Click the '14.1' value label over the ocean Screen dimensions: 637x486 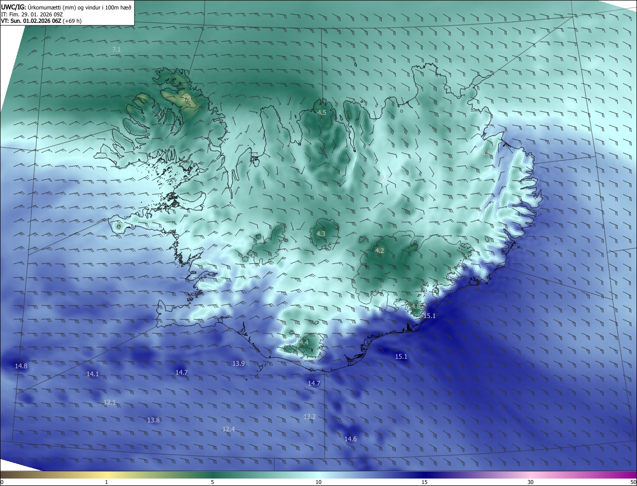[93, 374]
